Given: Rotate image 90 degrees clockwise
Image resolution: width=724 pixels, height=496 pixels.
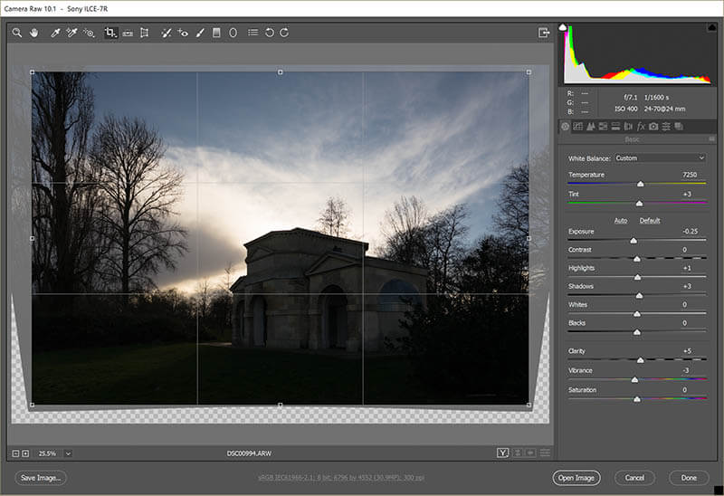Looking at the screenshot, I should point(284,33).
